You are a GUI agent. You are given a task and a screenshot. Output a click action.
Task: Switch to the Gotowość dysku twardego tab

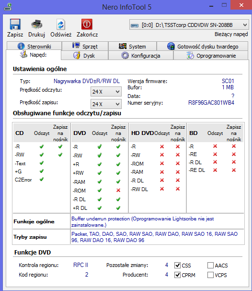202,46
